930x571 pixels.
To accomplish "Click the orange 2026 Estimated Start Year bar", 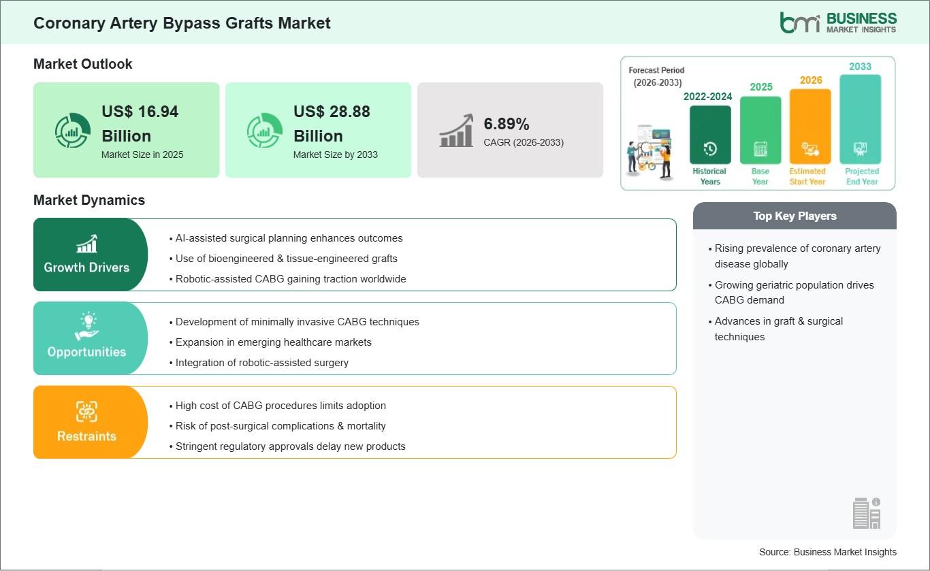I will click(809, 126).
